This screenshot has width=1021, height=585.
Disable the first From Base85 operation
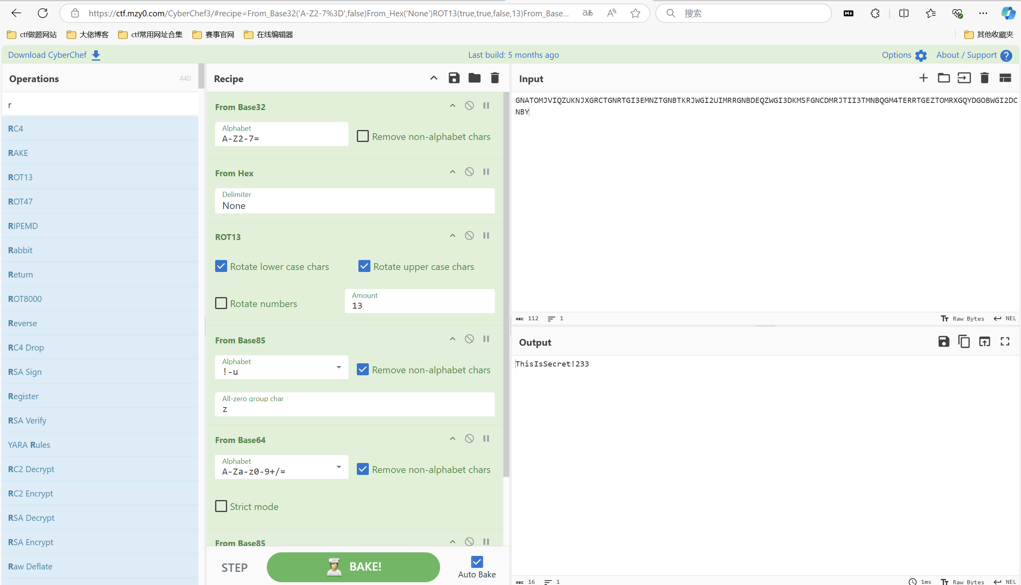click(x=469, y=339)
